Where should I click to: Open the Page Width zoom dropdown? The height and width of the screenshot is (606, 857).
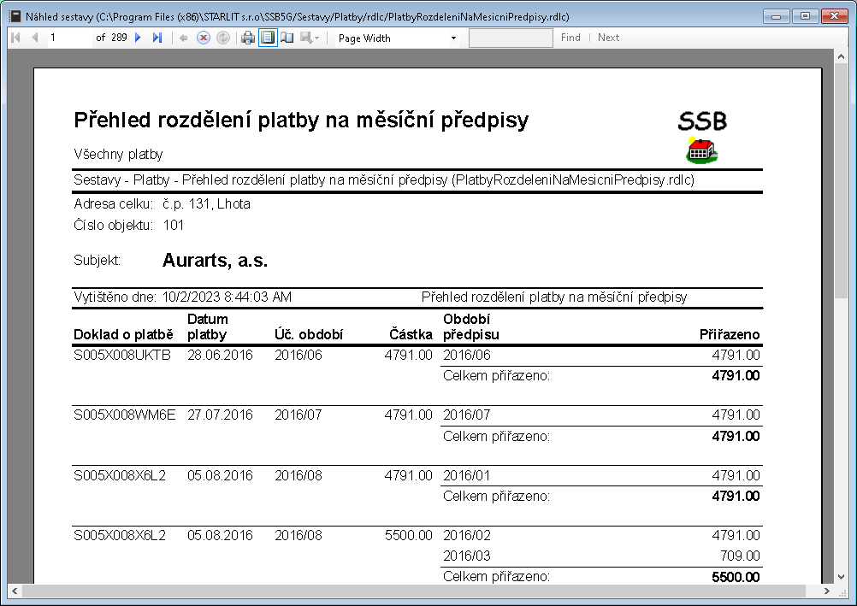tap(453, 38)
